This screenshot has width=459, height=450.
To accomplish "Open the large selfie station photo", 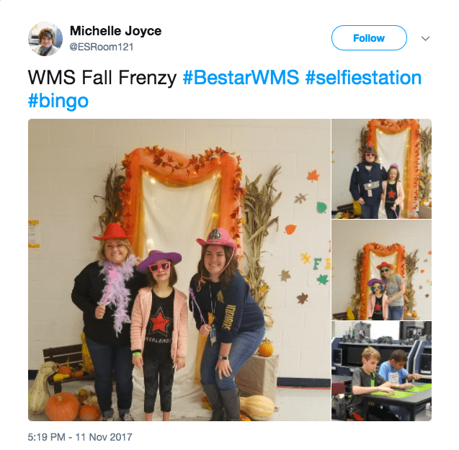I will click(x=179, y=270).
